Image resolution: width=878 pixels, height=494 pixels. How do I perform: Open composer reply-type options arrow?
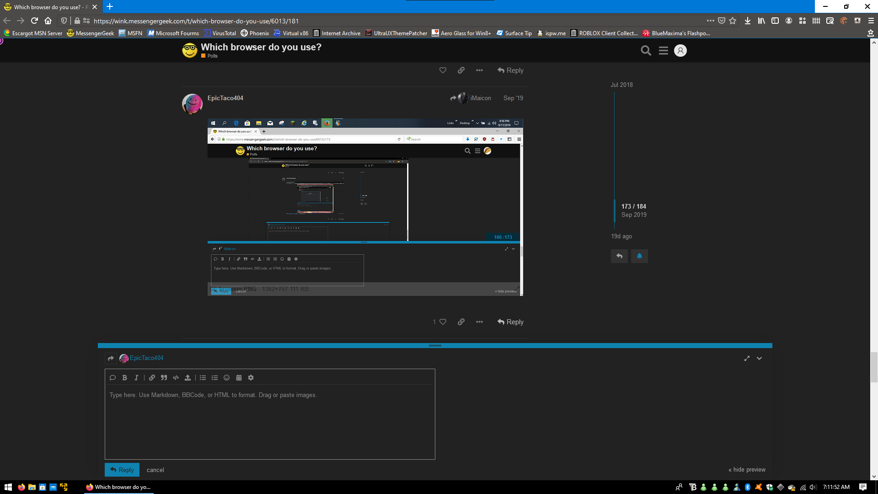pos(111,358)
